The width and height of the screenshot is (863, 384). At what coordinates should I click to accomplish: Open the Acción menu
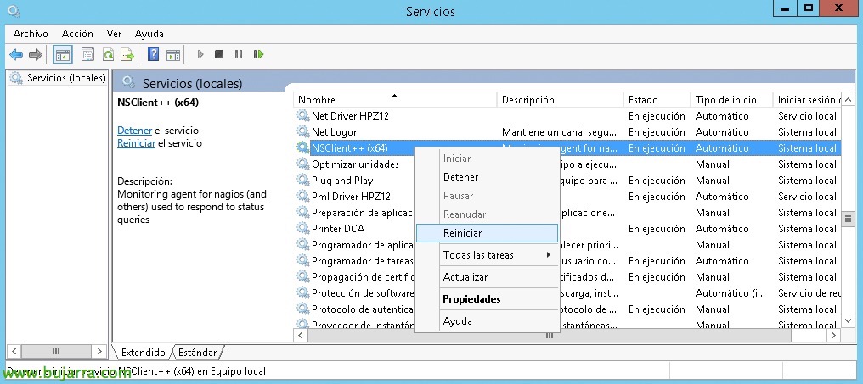tap(77, 34)
